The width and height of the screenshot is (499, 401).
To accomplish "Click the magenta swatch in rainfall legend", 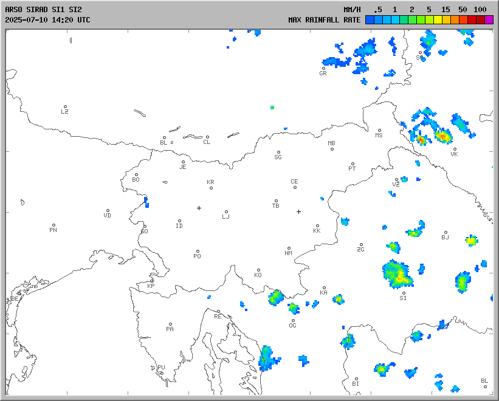I will [x=489, y=20].
